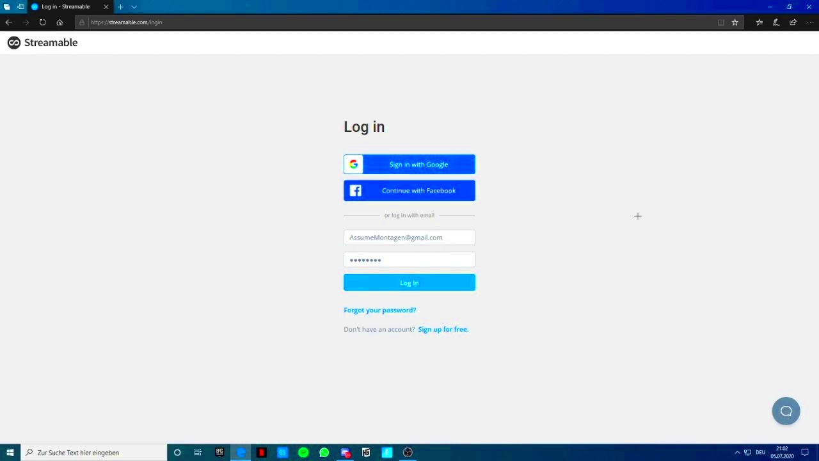This screenshot has width=819, height=461.
Task: Toggle reading view book icon
Action: 721,22
